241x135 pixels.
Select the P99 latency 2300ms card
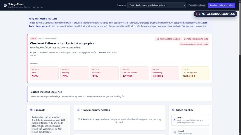pos(165,73)
